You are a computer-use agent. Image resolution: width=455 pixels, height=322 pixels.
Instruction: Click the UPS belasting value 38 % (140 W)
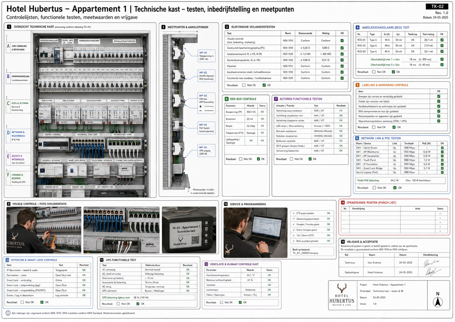tap(141, 297)
